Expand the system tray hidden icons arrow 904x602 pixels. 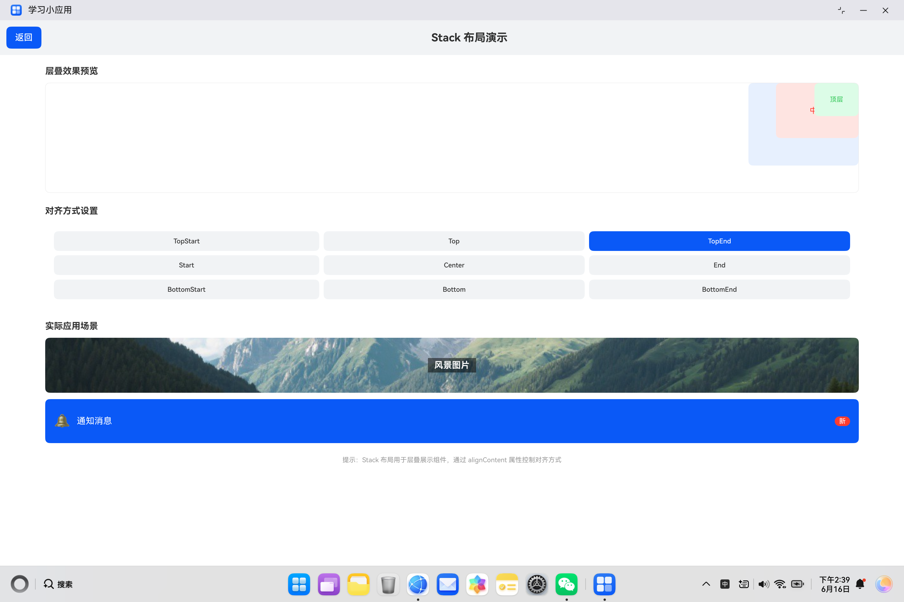[x=706, y=584]
